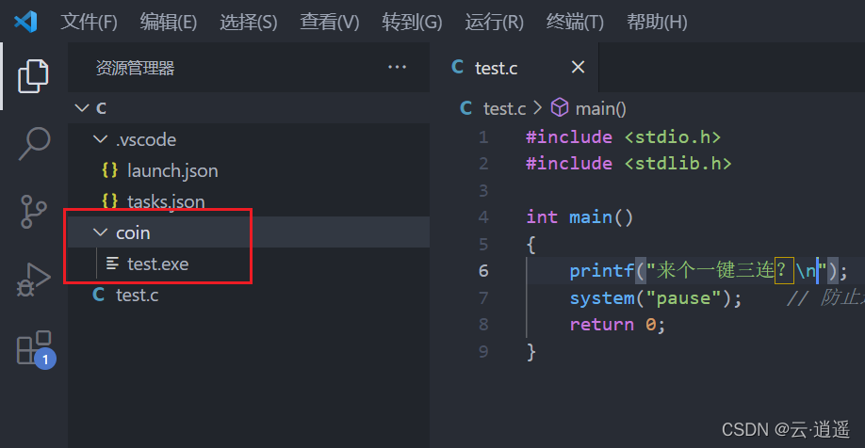
Task: Open the Run and Debug view icon
Action: pos(33,280)
